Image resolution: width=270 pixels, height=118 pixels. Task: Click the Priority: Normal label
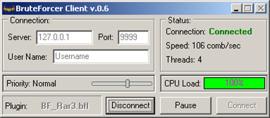(x=31, y=84)
